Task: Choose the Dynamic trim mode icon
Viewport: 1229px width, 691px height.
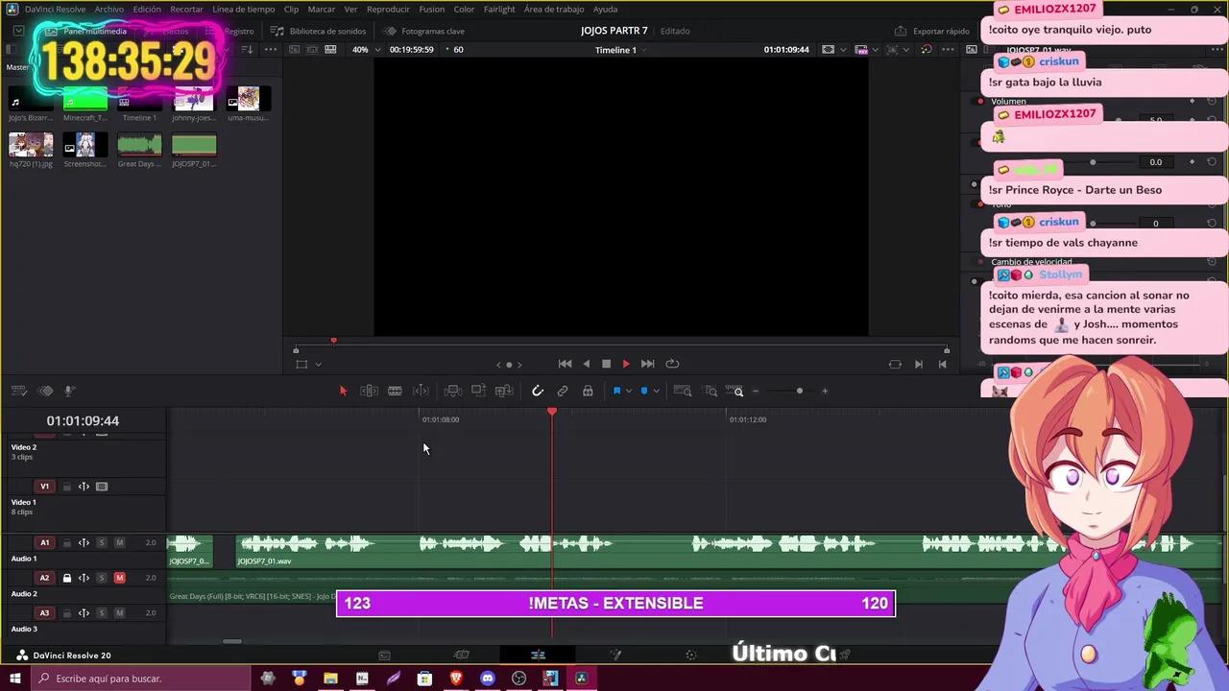Action: 421,391
